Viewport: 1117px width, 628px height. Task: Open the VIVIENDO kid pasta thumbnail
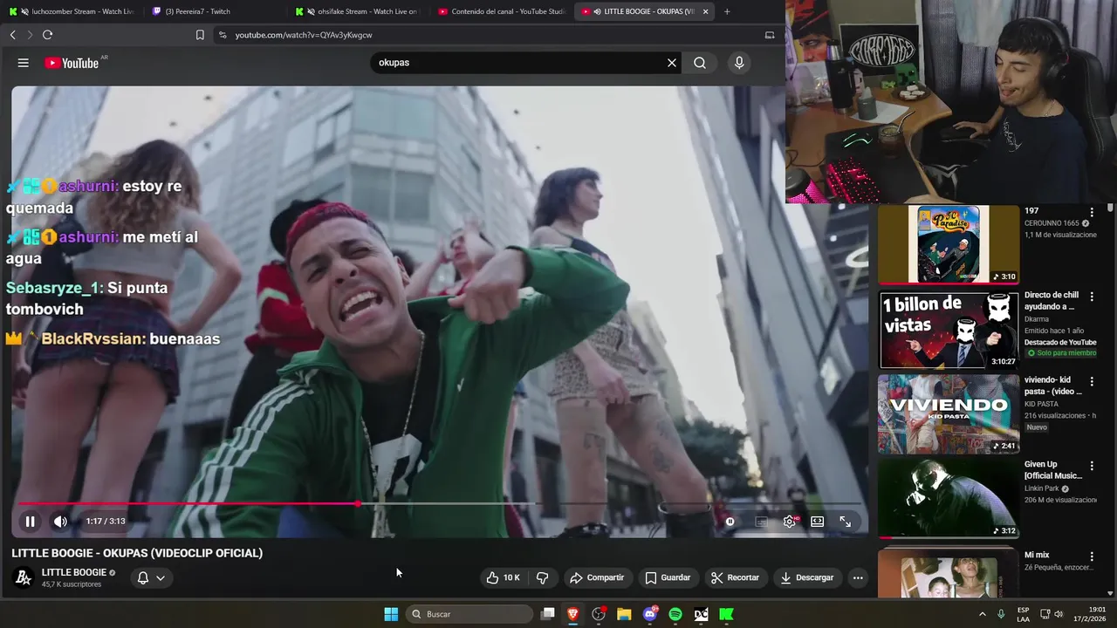click(949, 414)
